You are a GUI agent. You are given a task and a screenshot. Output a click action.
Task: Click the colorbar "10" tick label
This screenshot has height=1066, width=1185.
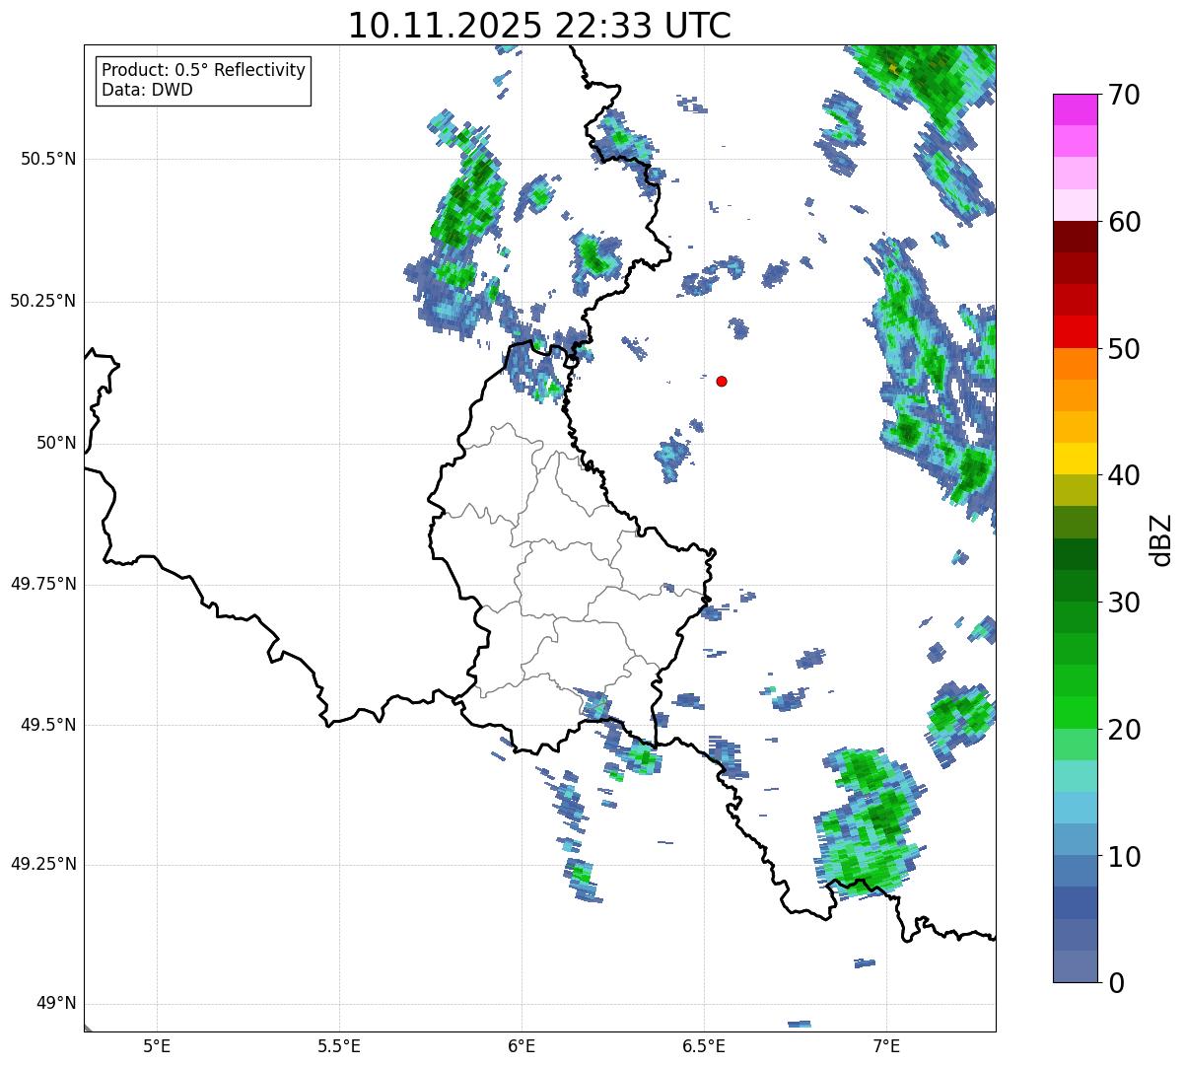(x=1125, y=857)
